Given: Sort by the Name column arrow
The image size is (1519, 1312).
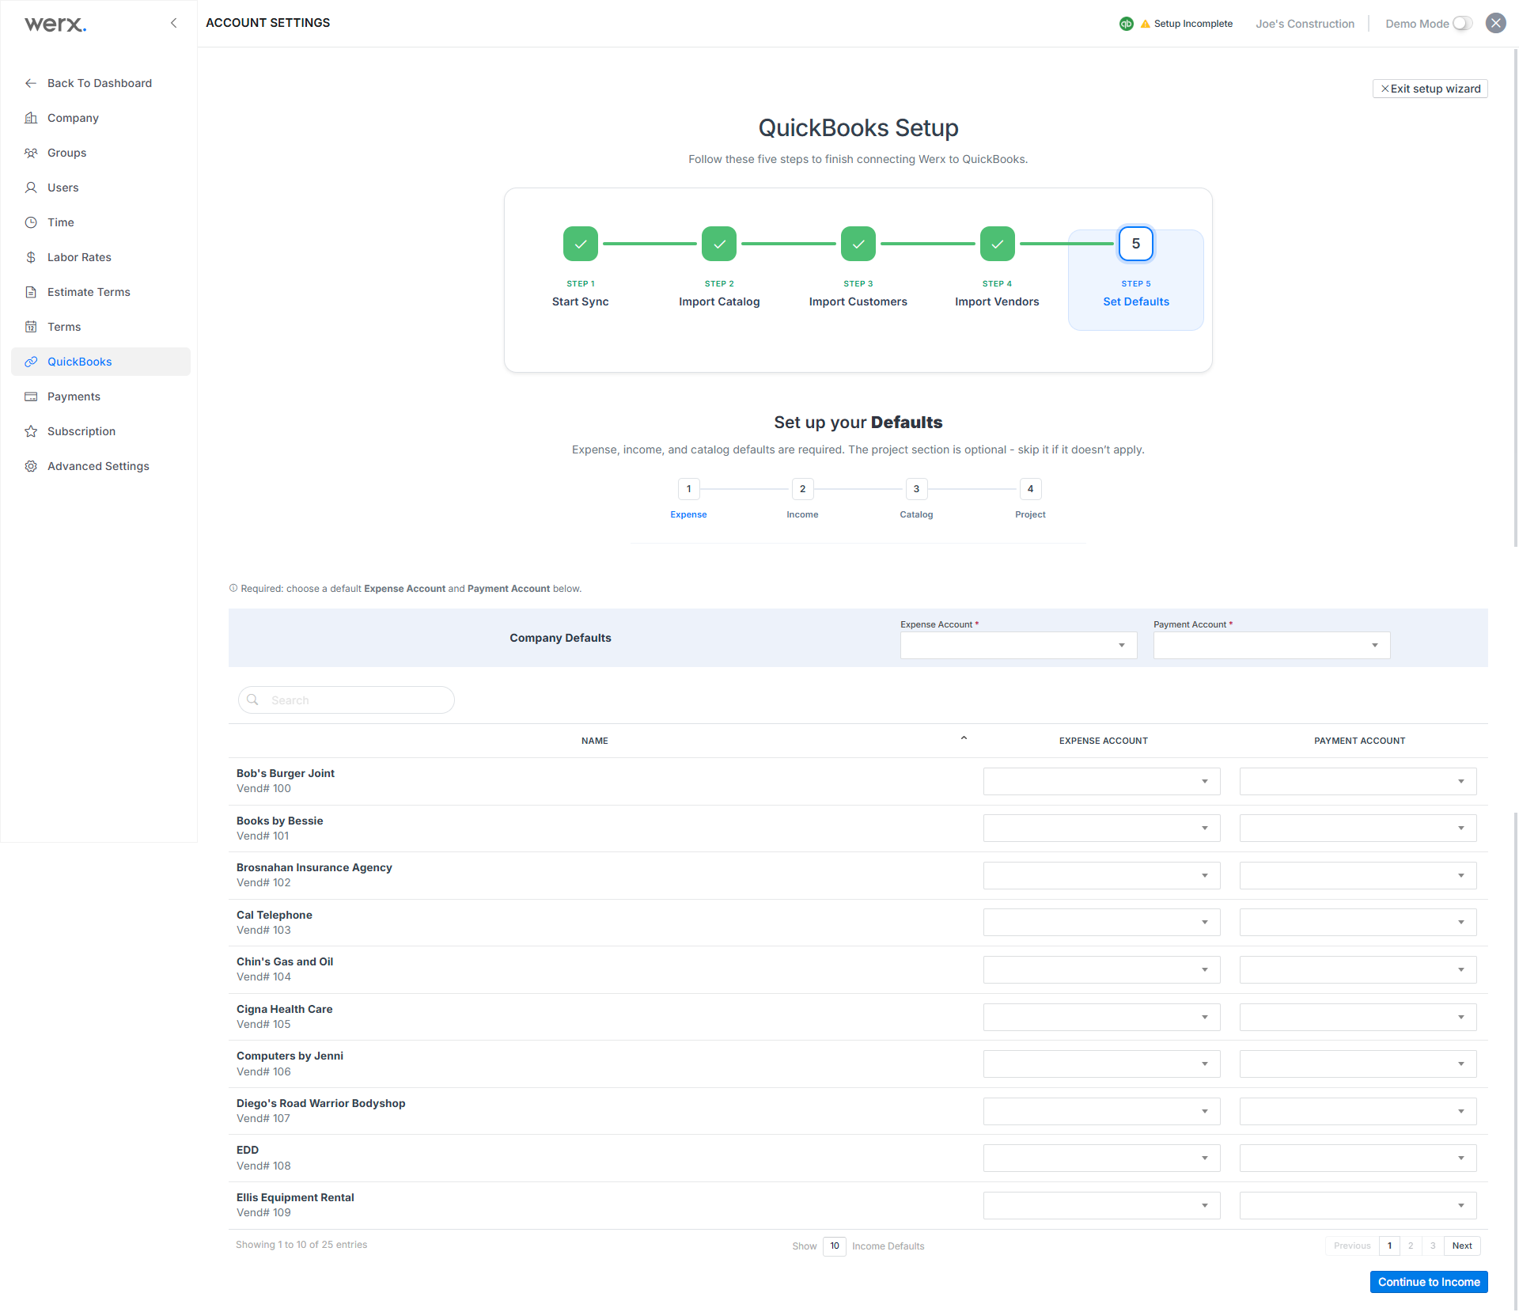Looking at the screenshot, I should [964, 738].
